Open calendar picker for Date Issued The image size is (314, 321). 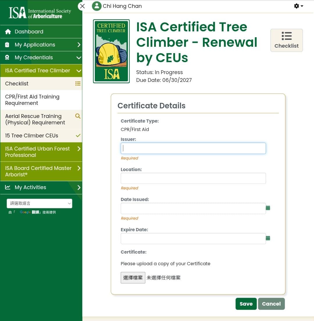[268, 208]
